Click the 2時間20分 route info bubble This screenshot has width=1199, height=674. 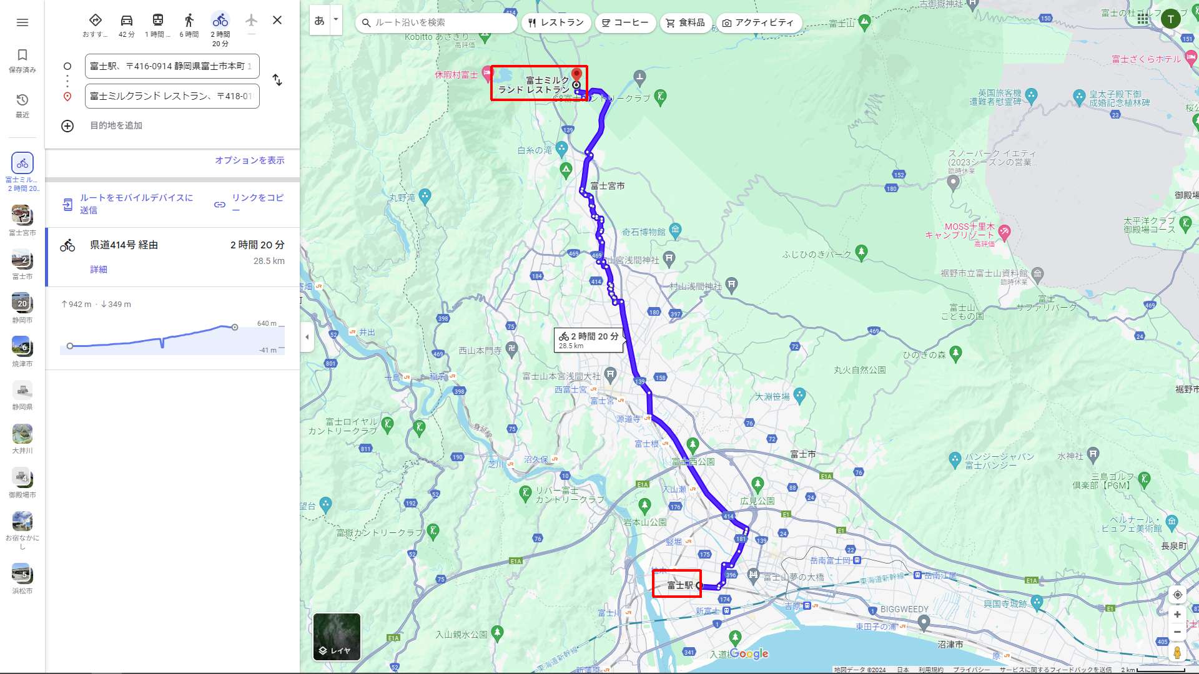pyautogui.click(x=588, y=340)
